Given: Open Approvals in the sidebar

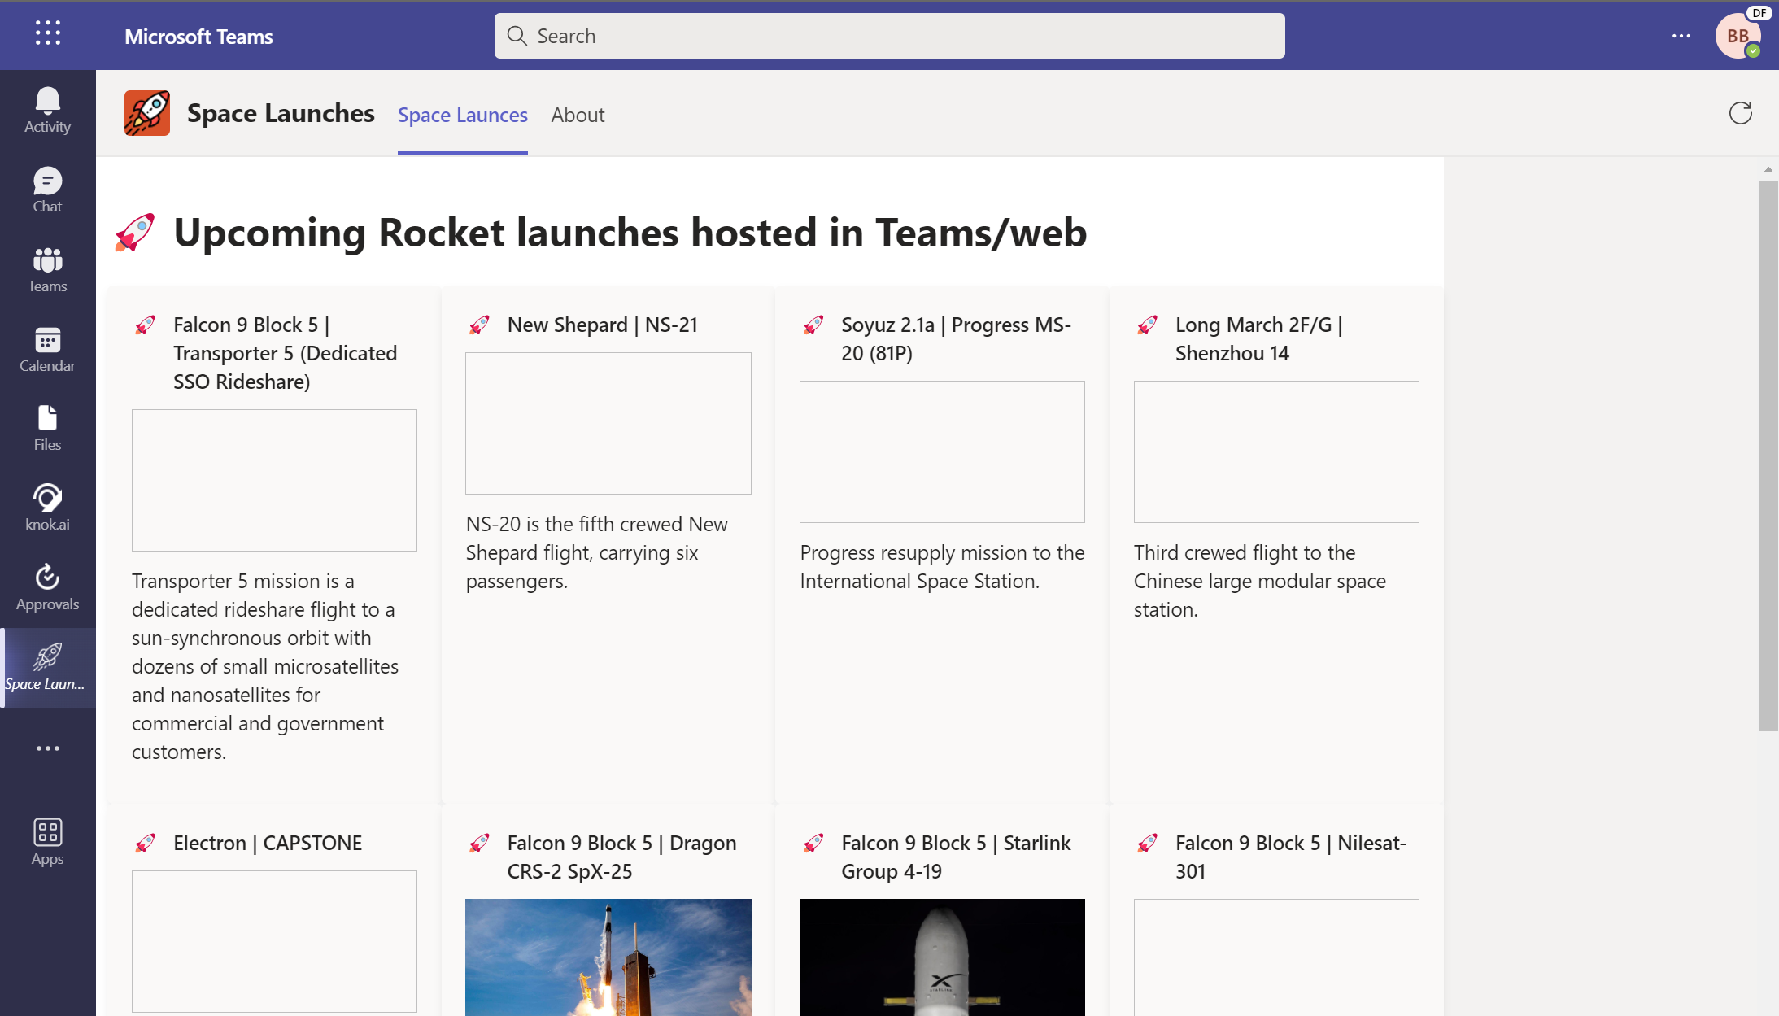Looking at the screenshot, I should point(47,588).
